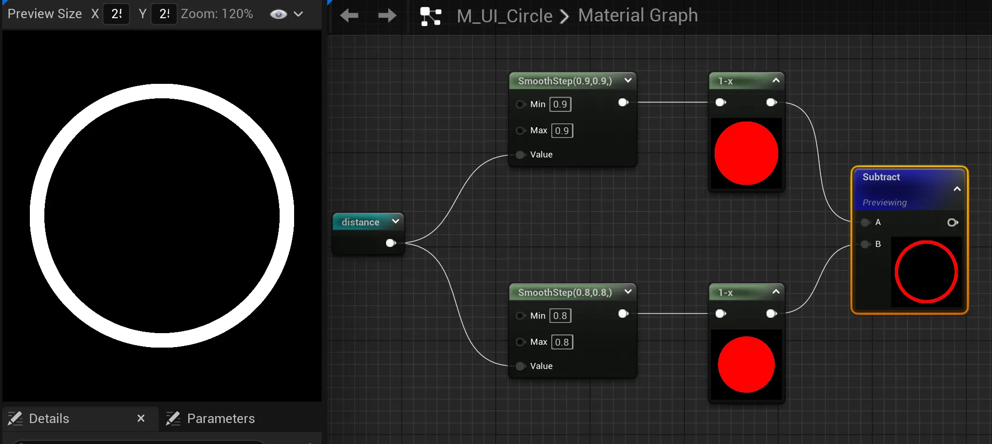Click the back navigation arrow
Viewport: 992px width, 444px height.
tap(349, 16)
